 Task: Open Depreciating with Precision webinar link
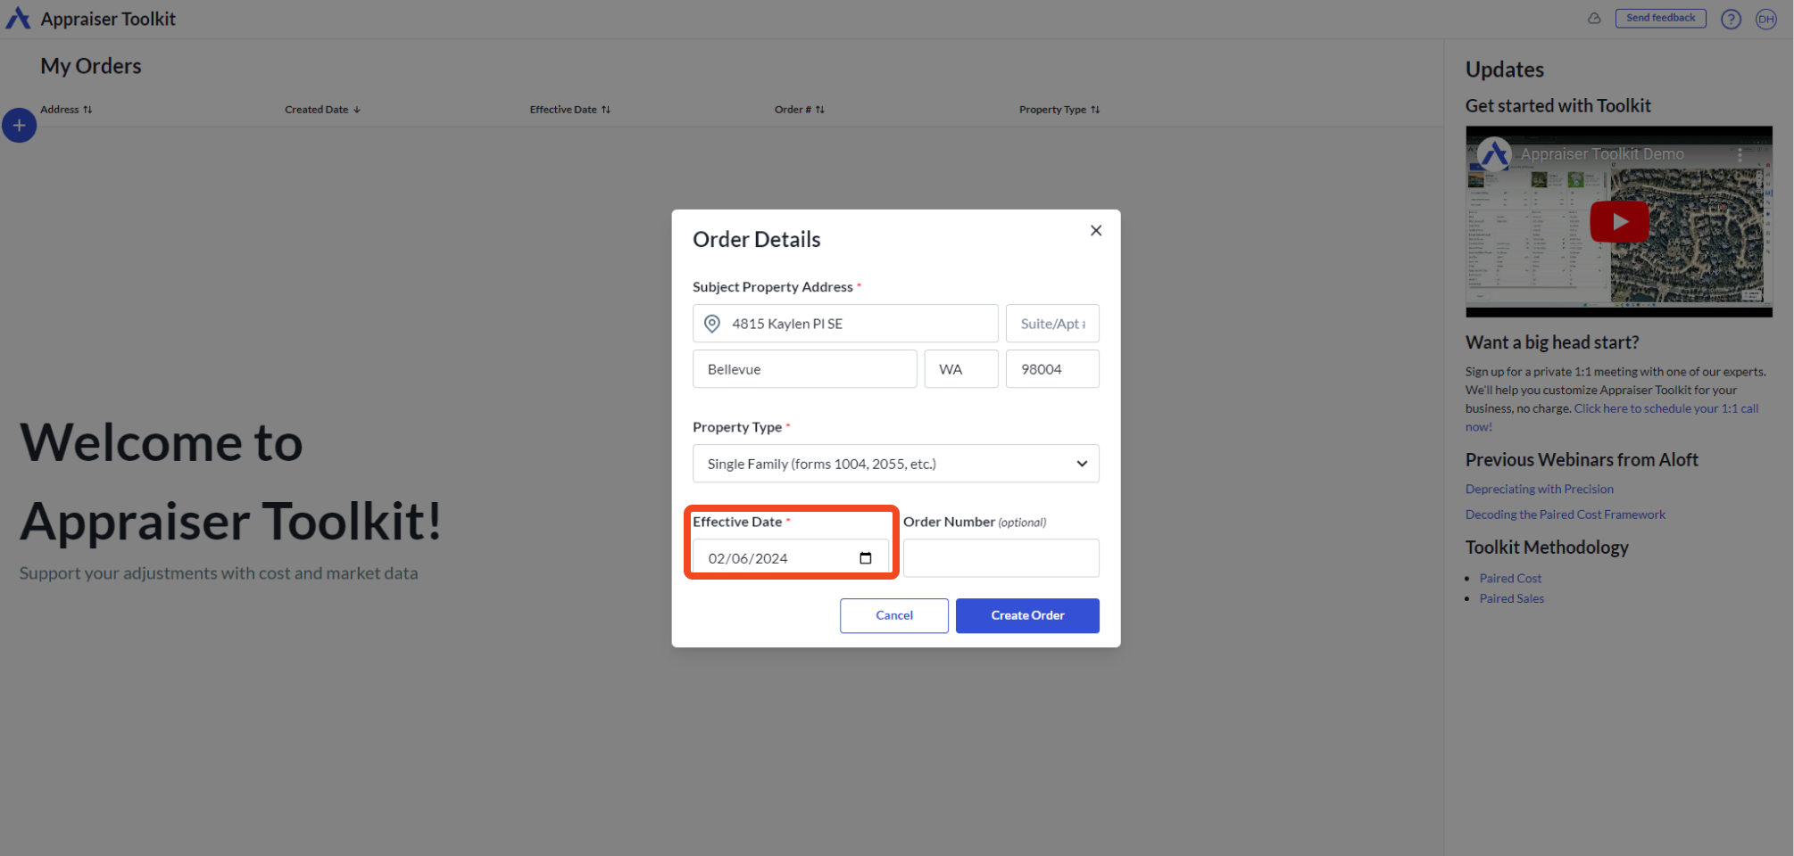point(1539,490)
